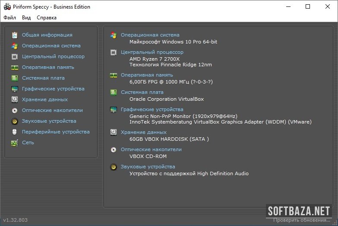The image size is (338, 226).
Task: Click Системная плата heading in summary panel
Action: point(142,92)
